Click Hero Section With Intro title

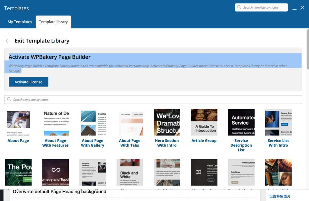point(167,143)
